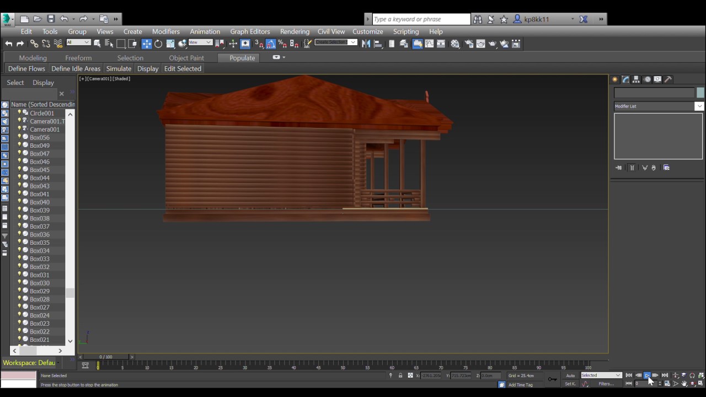This screenshot has height=397, width=706.
Task: Click the key Filters... button
Action: pyautogui.click(x=606, y=384)
